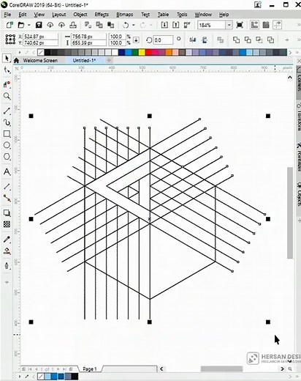Screen dimensions: 301x381
Task: Click the scroll up arrow
Action: point(290,78)
